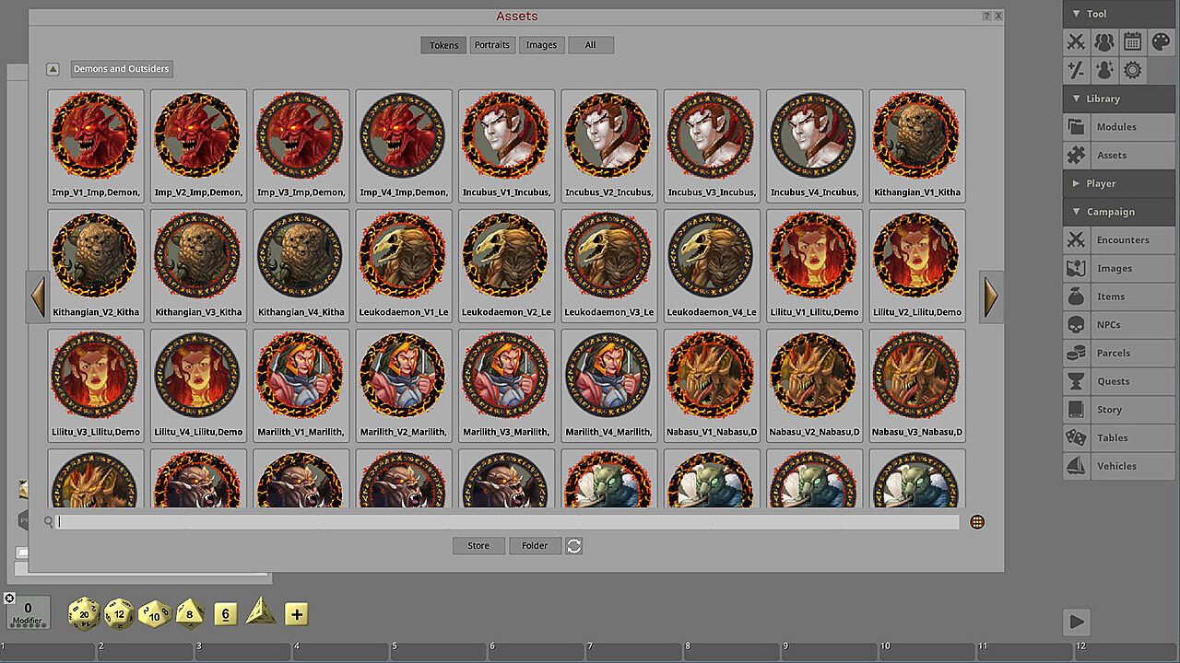
Task: Open the Modifiers plus-minus tool icon
Action: [x=1076, y=70]
